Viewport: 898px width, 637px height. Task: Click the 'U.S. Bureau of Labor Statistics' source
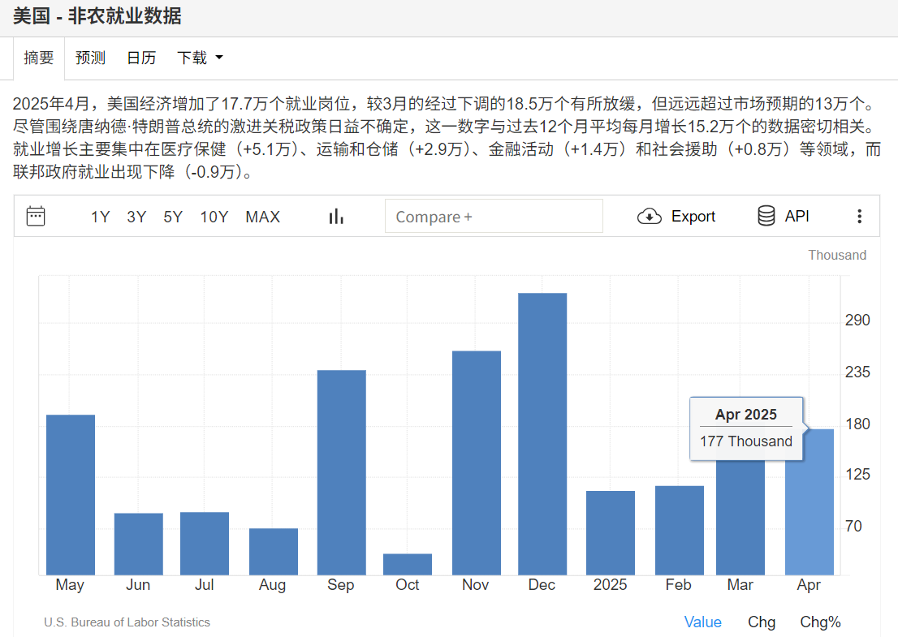coord(127,622)
